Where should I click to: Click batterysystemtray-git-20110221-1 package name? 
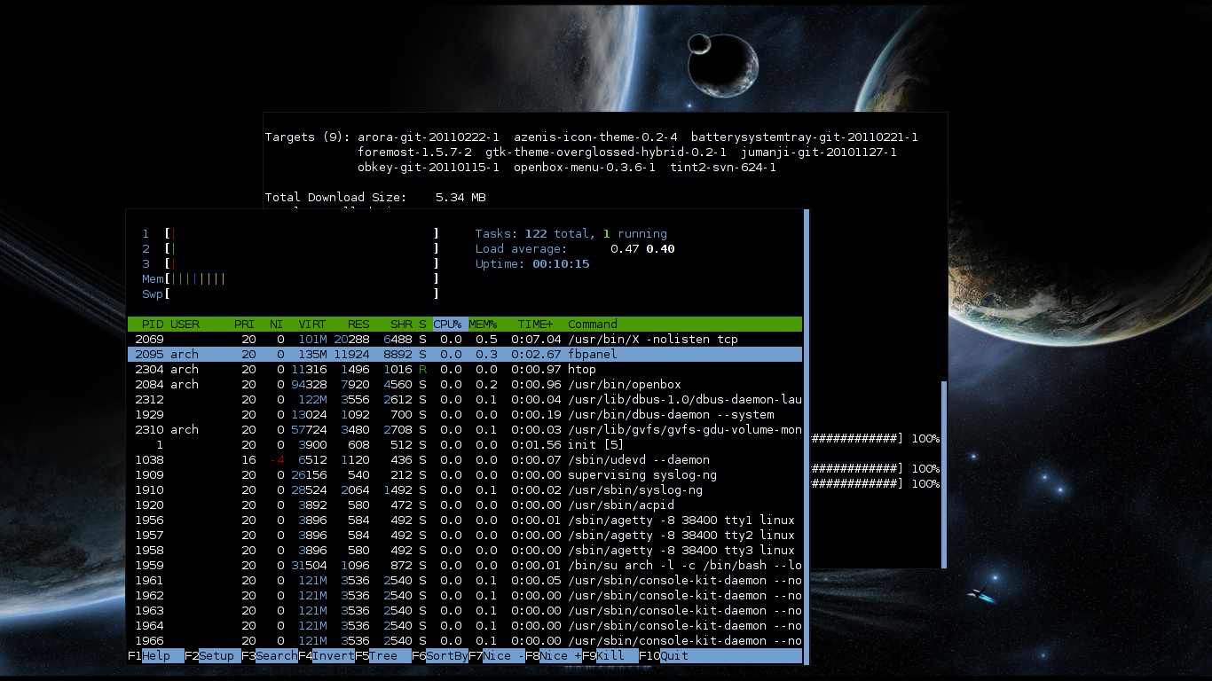click(x=805, y=137)
